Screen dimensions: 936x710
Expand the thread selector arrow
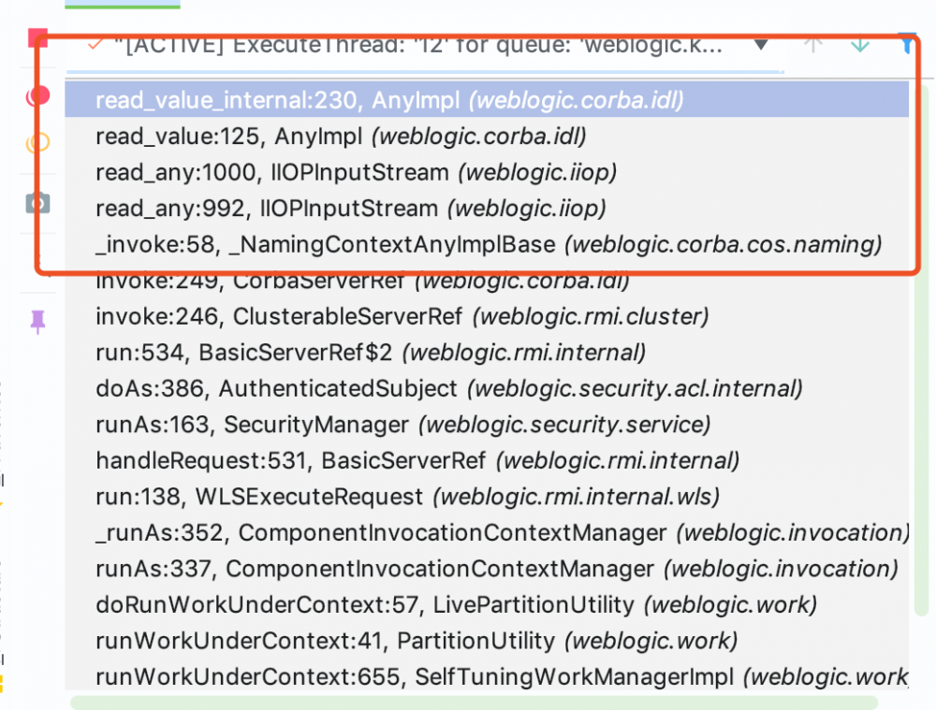click(761, 44)
